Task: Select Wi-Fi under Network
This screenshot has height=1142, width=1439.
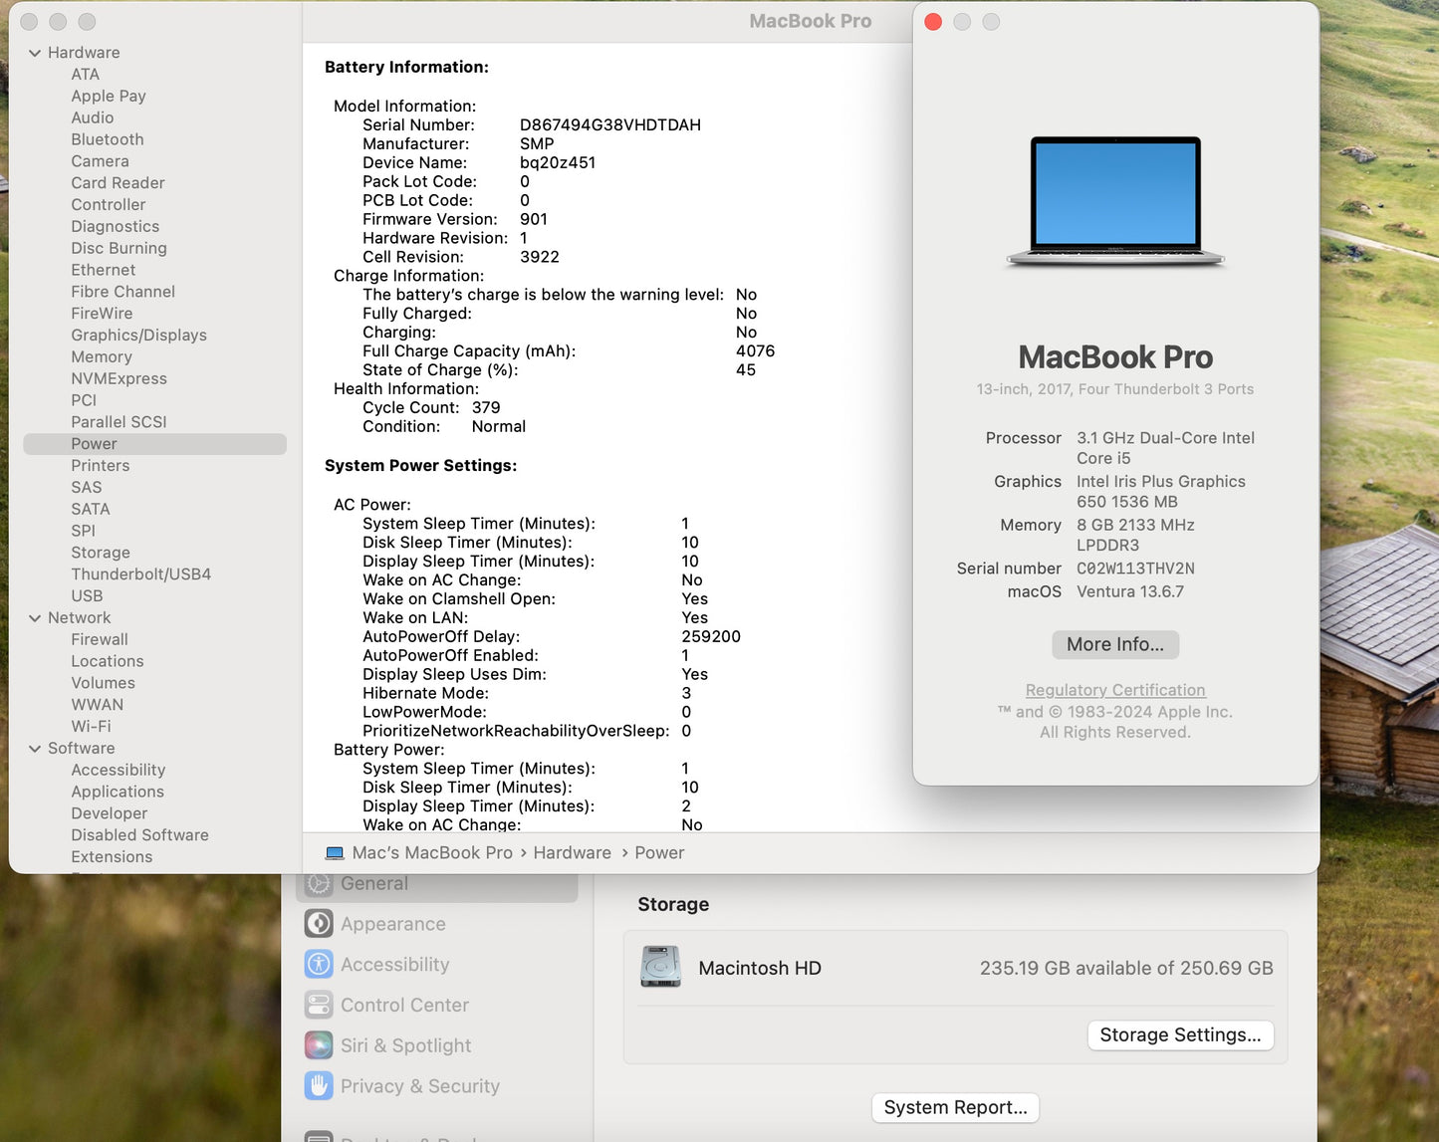Action: pos(91,726)
